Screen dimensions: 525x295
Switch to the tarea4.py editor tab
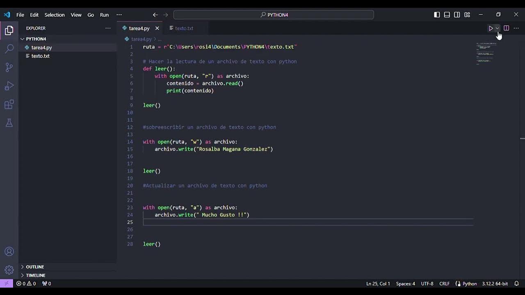pos(139,28)
